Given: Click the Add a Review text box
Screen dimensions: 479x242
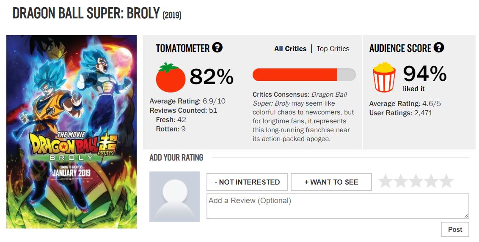Looking at the screenshot, I should tap(338, 206).
